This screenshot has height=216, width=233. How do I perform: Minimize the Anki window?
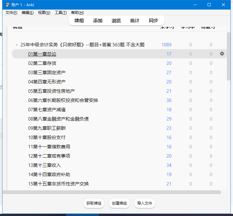195,5
